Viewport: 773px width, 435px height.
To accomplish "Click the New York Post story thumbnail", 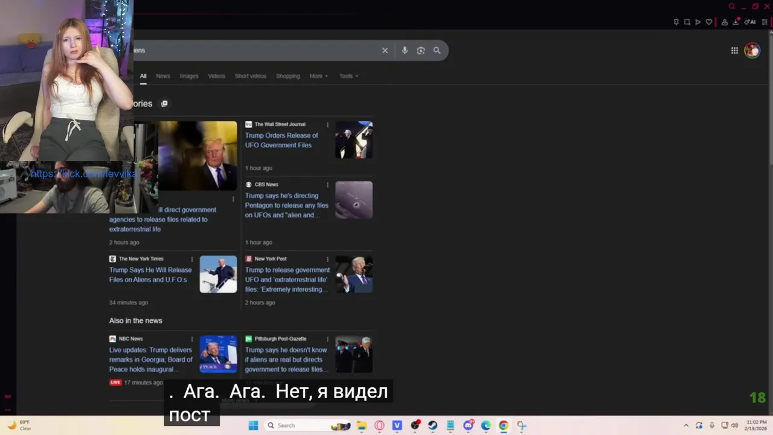I will (x=354, y=274).
